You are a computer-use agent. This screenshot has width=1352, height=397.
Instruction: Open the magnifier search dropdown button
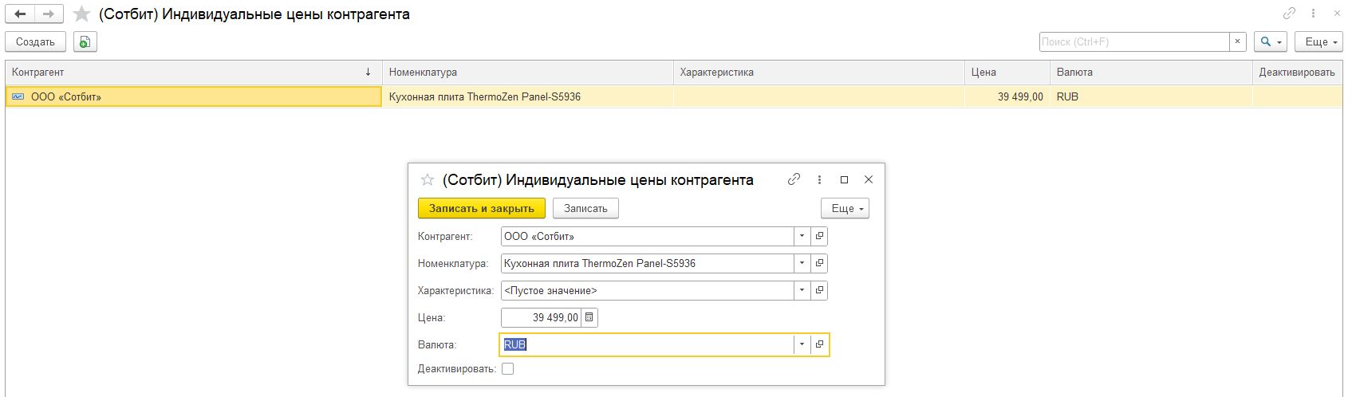click(1271, 41)
